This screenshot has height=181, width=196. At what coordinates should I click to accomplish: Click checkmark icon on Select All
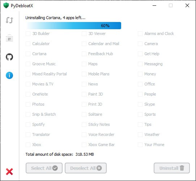(55, 168)
